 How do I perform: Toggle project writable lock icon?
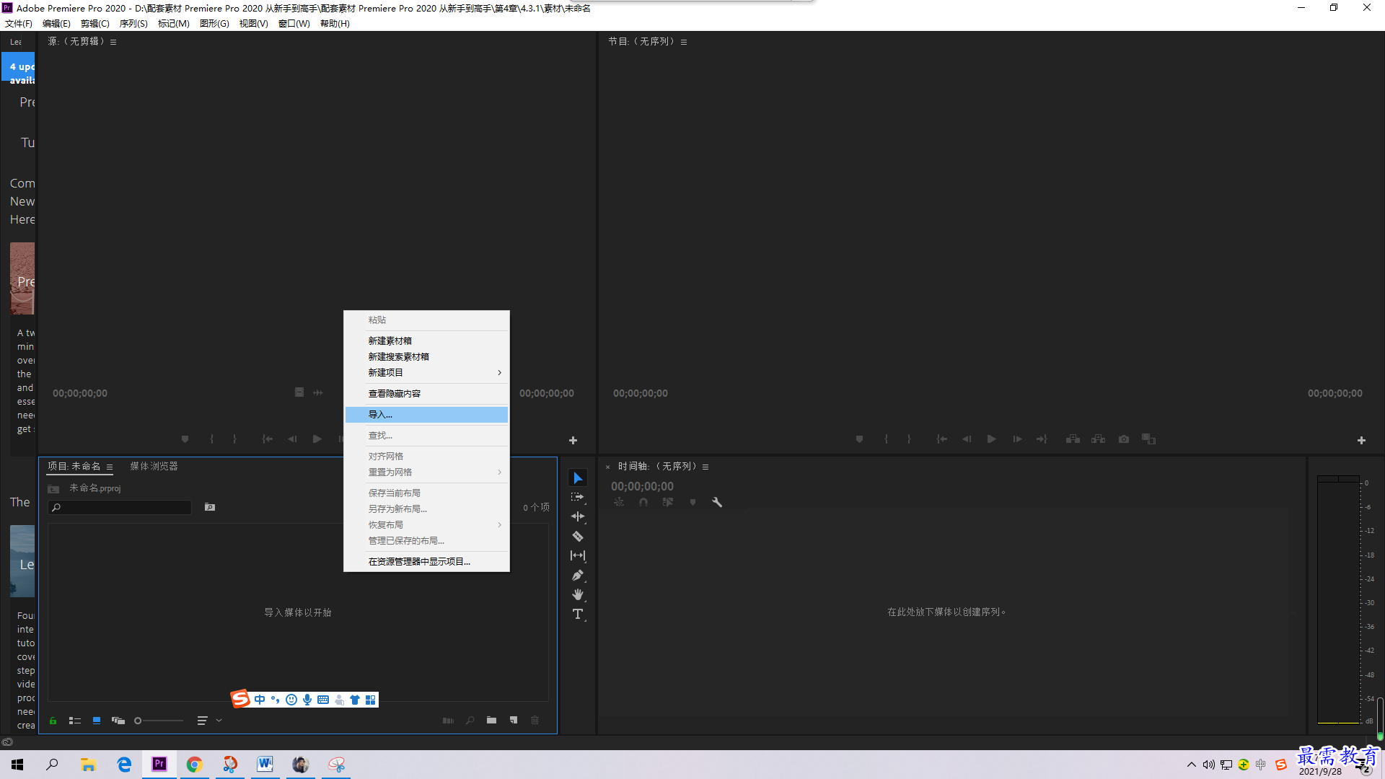[x=53, y=721]
